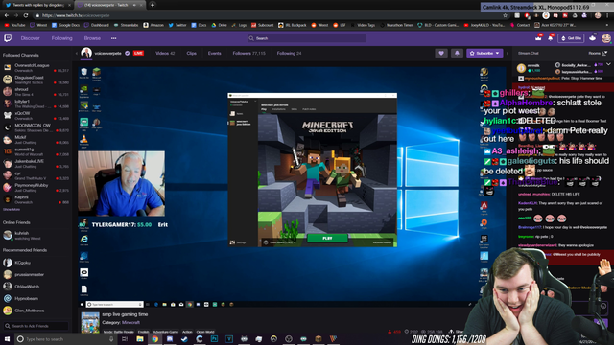Open the Twitch notifications bell

tap(550, 38)
